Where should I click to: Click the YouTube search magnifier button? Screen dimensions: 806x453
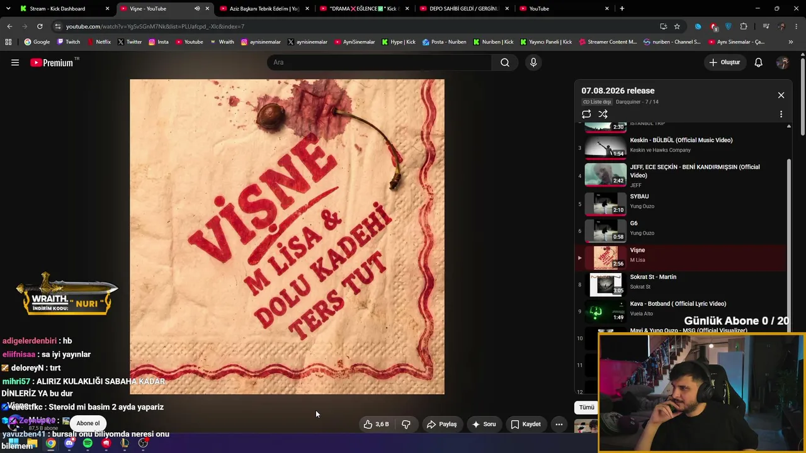[505, 62]
